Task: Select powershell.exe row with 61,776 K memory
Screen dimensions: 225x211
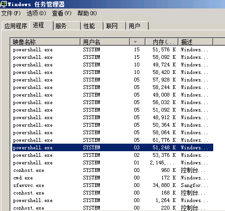Action: pyautogui.click(x=112, y=140)
